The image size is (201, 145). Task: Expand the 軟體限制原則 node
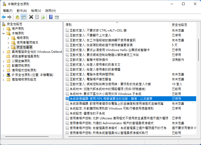click(4, 66)
